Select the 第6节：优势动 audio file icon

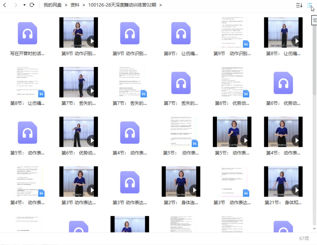(x=283, y=83)
